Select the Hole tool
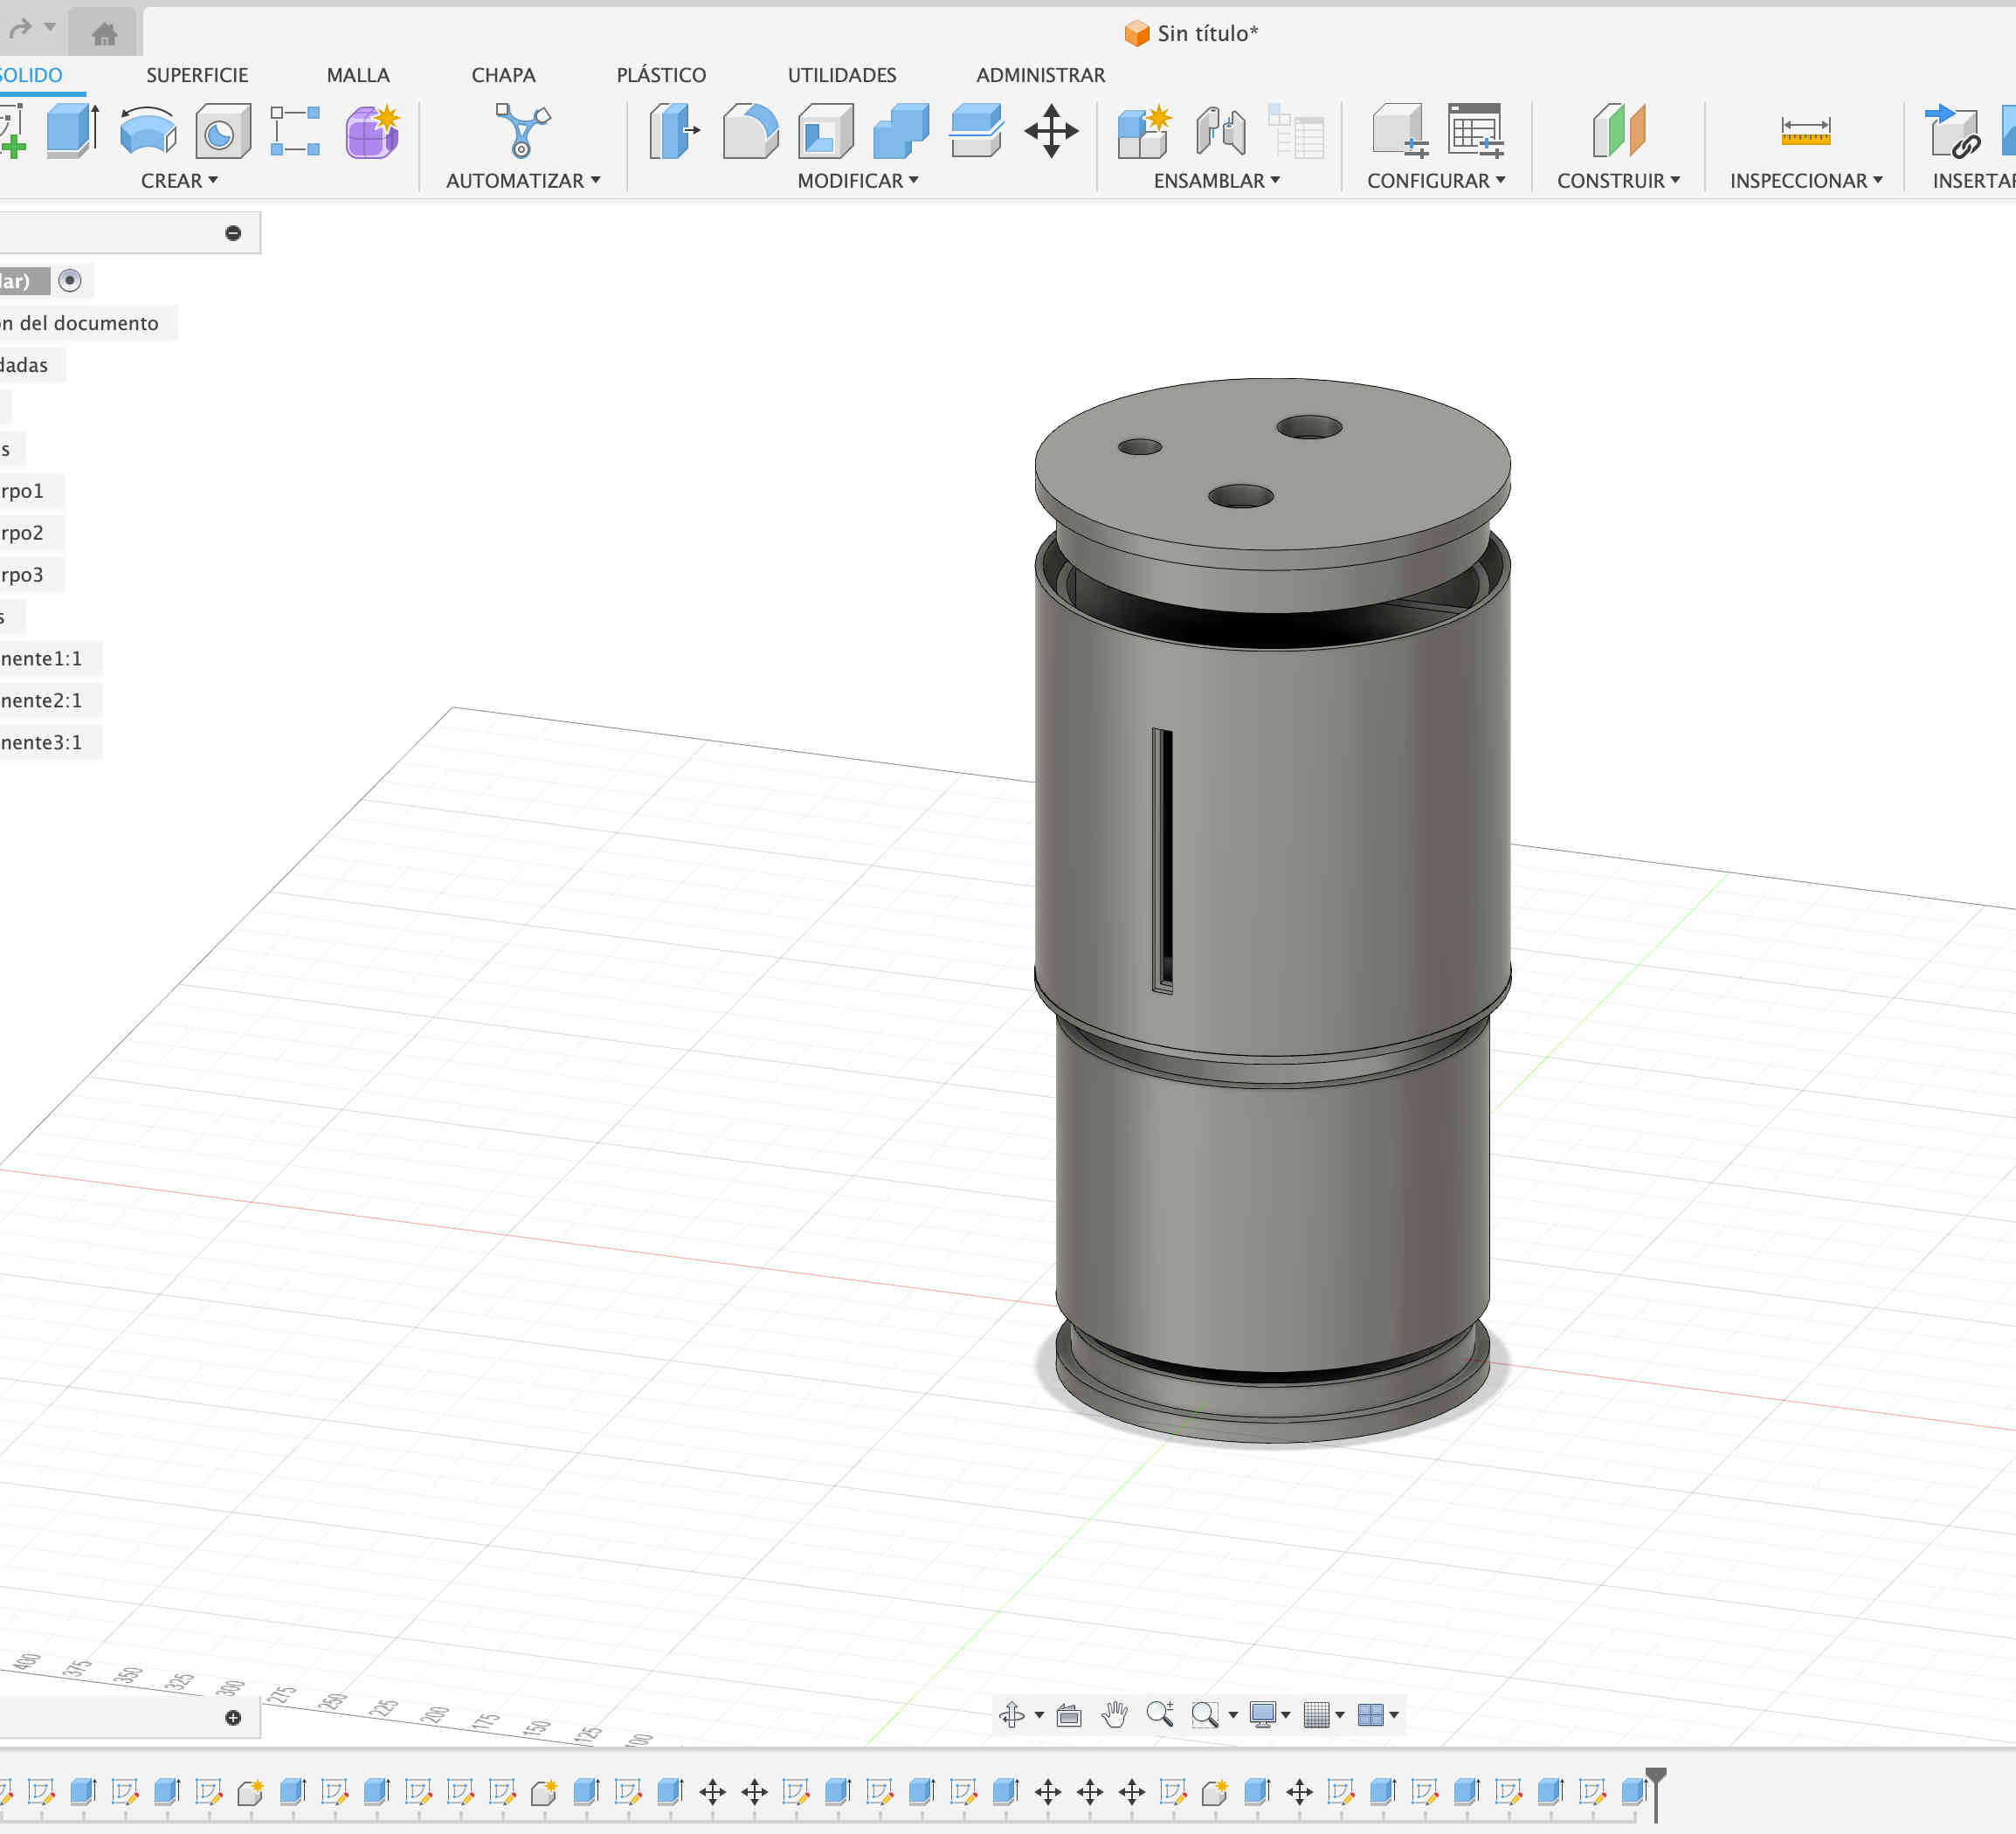Viewport: 2016px width, 1834px height. tap(222, 131)
